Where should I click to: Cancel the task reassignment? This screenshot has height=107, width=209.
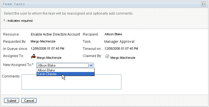(29, 101)
